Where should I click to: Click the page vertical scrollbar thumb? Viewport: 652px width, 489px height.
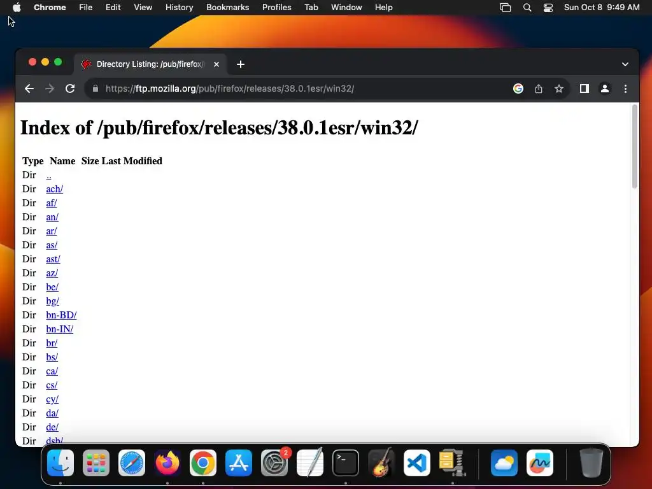click(x=635, y=146)
